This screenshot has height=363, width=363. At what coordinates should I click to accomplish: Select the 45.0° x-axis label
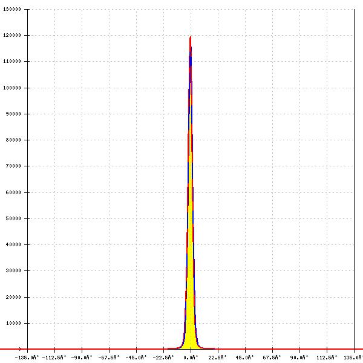[246, 358]
